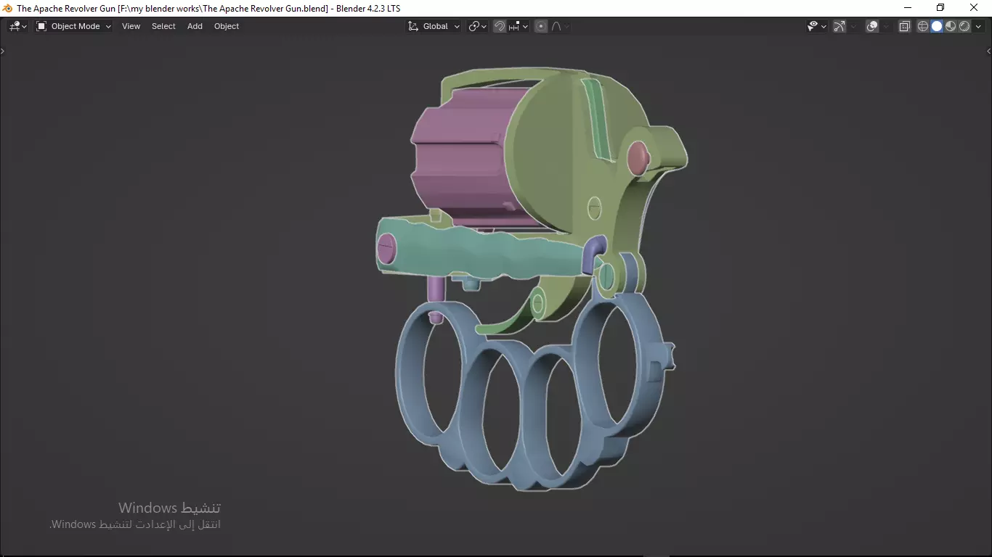The width and height of the screenshot is (992, 557).
Task: Switch to solid viewport shading
Action: coord(937,26)
